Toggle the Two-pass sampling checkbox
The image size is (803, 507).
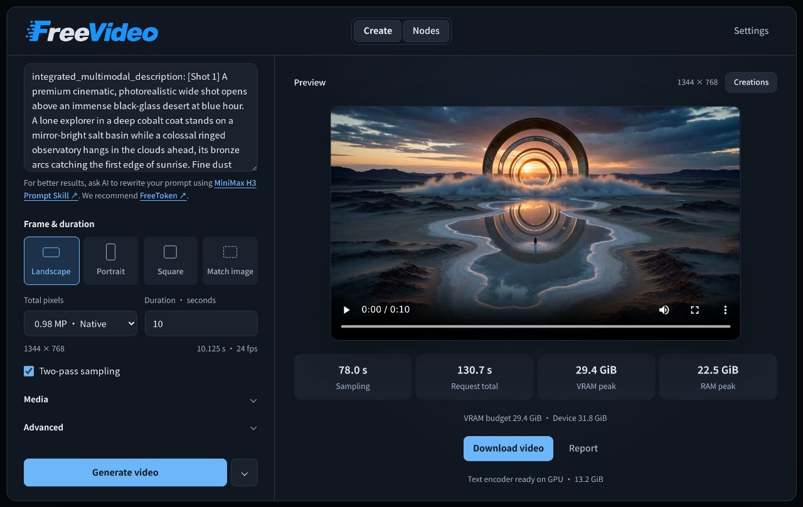(29, 371)
